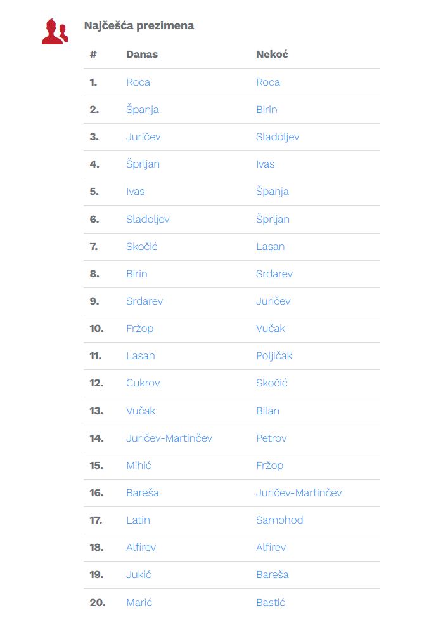Select the Petrov surname link

271,438
